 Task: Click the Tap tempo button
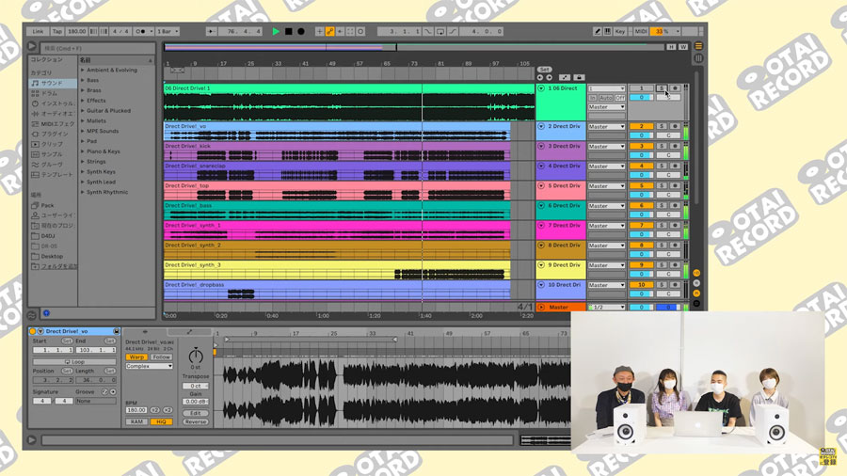coord(57,31)
